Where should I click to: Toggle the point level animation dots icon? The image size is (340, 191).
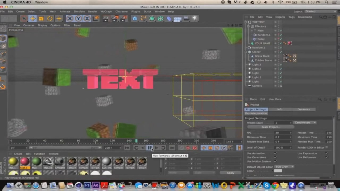pos(230,148)
